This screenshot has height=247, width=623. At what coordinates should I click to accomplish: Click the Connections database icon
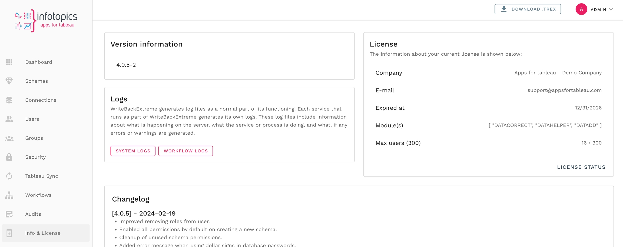(9, 100)
